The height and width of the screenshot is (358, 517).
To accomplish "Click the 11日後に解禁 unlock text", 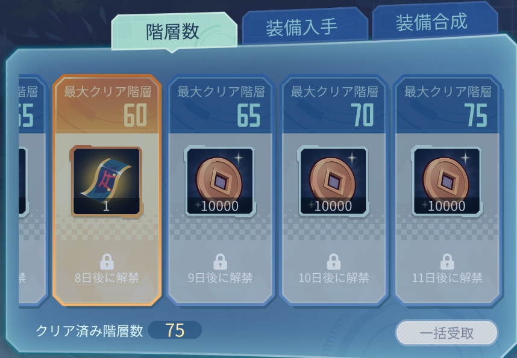I will click(x=447, y=277).
